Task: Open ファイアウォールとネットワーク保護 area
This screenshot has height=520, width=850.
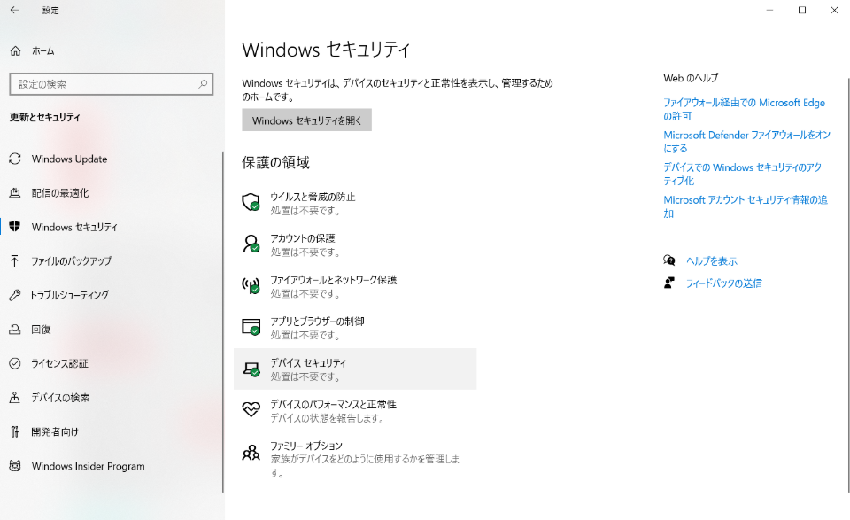Action: (x=355, y=286)
